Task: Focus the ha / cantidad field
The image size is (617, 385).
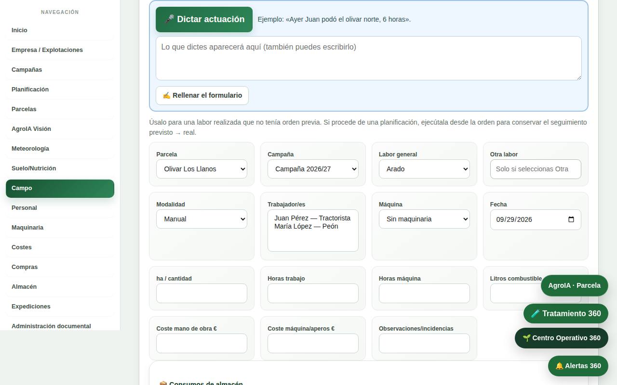Action: [201, 293]
